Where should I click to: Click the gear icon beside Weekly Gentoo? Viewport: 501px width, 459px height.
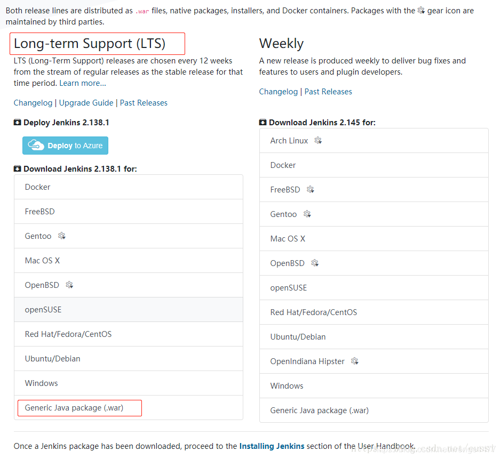(x=307, y=214)
